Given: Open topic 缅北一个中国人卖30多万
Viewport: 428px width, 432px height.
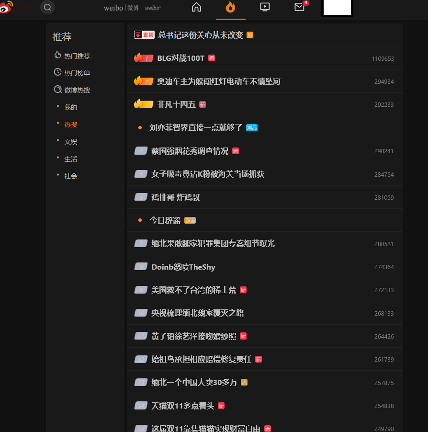Looking at the screenshot, I should pos(194,382).
